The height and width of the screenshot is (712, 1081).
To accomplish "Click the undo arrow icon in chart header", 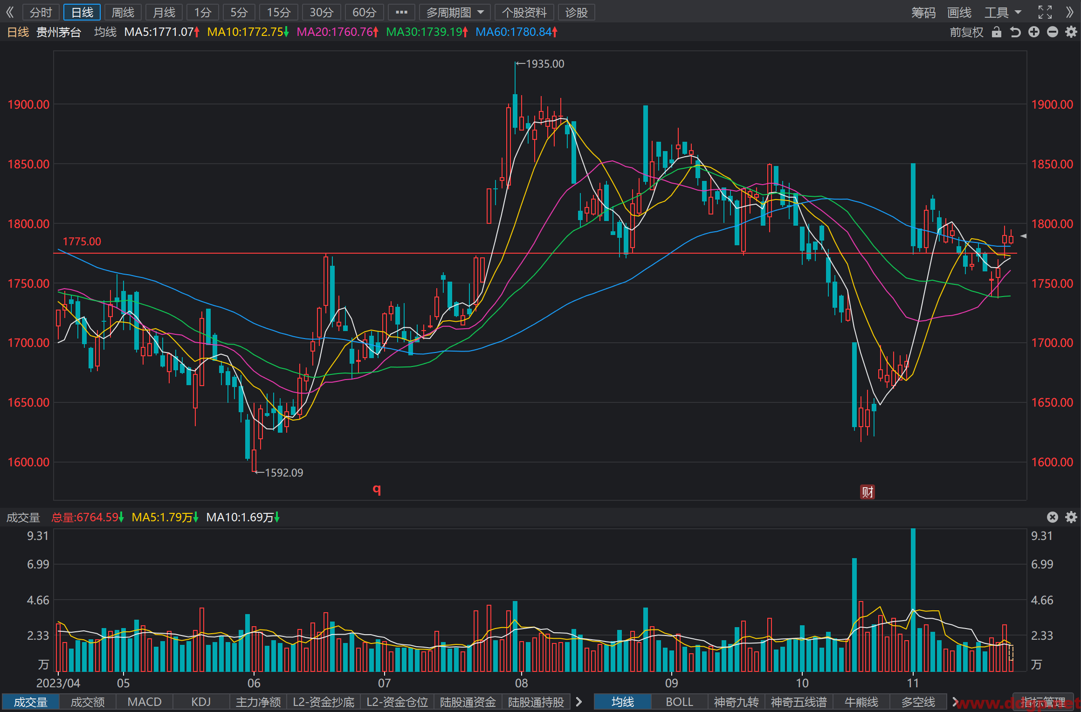I will point(1015,32).
